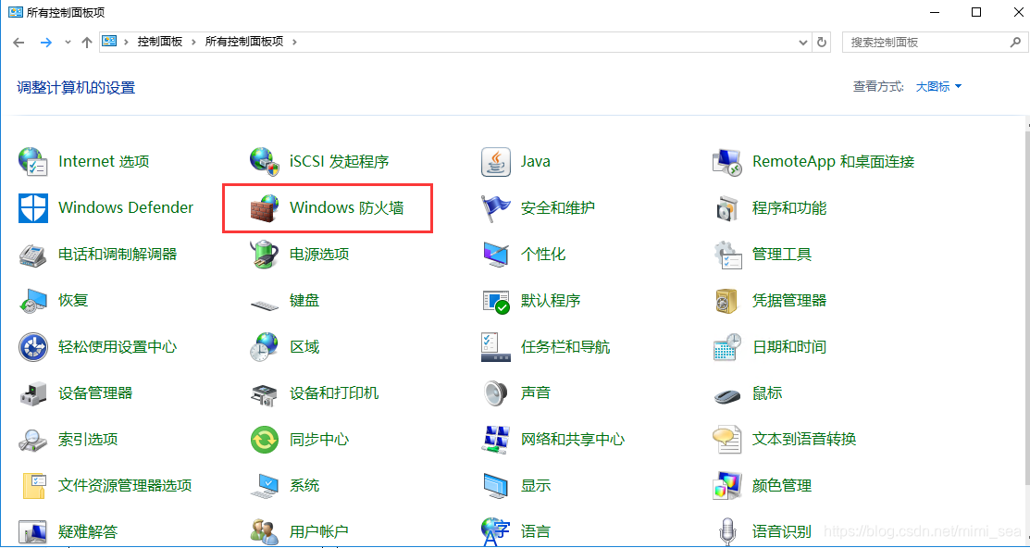Viewport: 1030px width, 548px height.
Task: Go forward with the right arrow button
Action: 45,42
